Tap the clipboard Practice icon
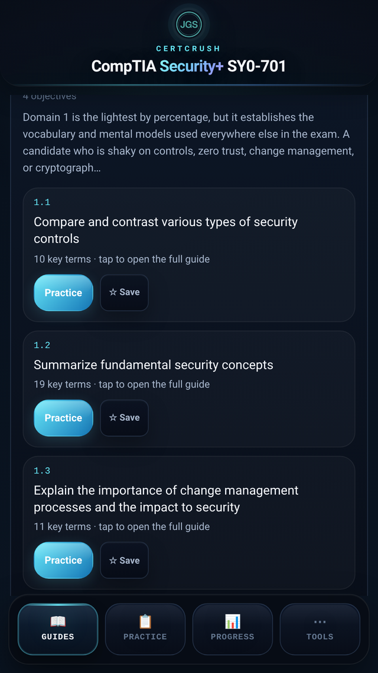378x673 pixels. coord(145,621)
